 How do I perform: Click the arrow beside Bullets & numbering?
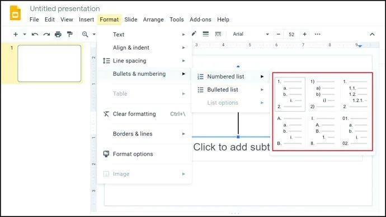click(183, 74)
